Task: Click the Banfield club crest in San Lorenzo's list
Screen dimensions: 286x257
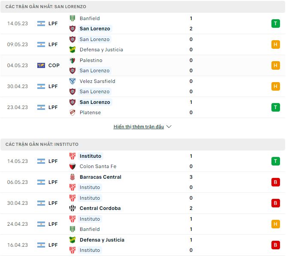Action: [72, 18]
